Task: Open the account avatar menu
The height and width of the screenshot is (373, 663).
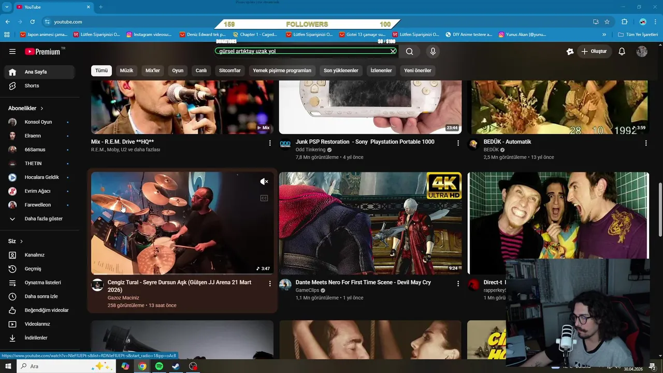Action: pyautogui.click(x=642, y=51)
